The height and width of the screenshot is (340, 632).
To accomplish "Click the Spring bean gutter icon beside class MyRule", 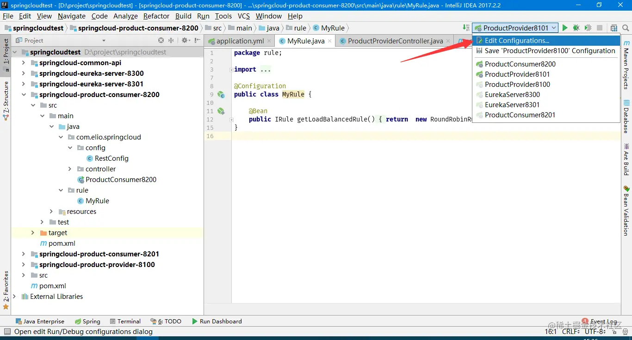I will 221,95.
